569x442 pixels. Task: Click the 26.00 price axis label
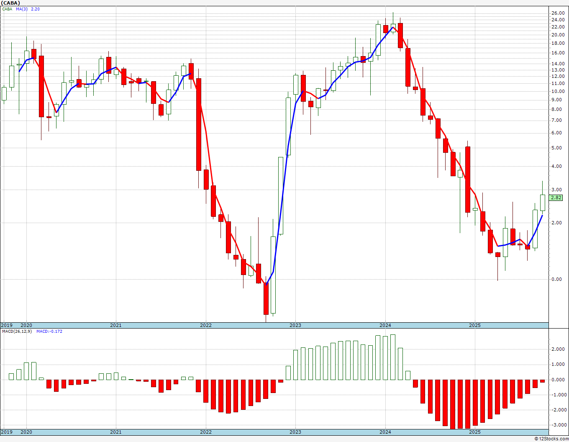558,13
